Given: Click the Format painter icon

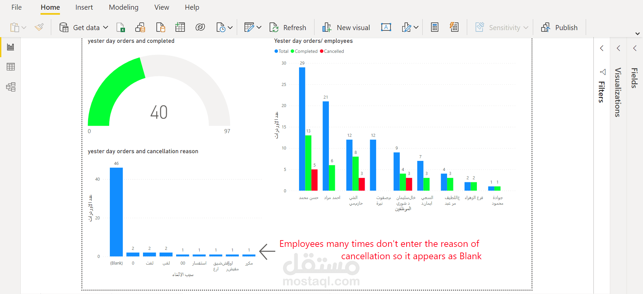Looking at the screenshot, I should (x=39, y=27).
